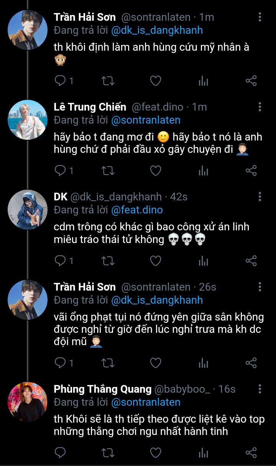Open Phùng Thắng Quang's profile picture
The width and height of the screenshot is (276, 466).
[x=28, y=402]
